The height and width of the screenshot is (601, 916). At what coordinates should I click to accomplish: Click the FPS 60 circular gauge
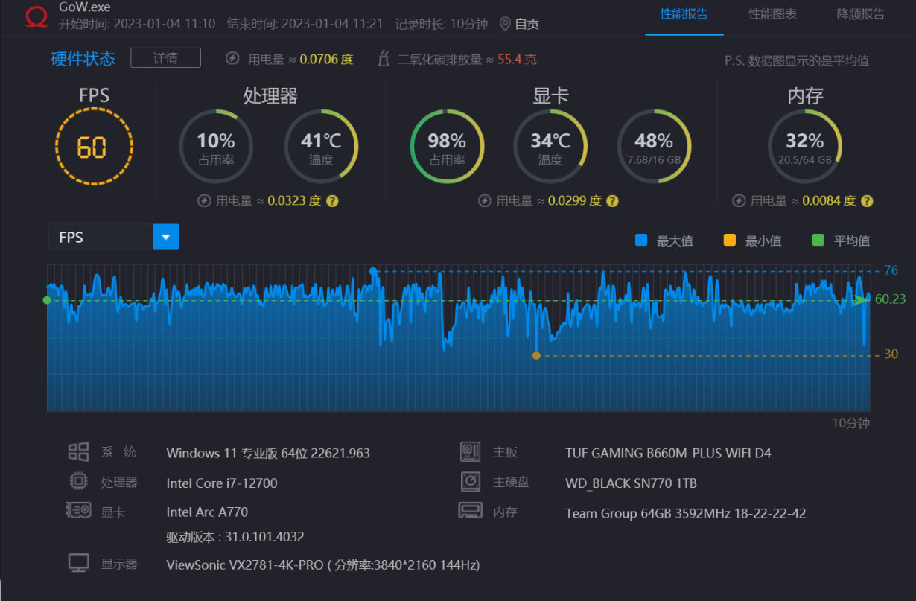(94, 147)
